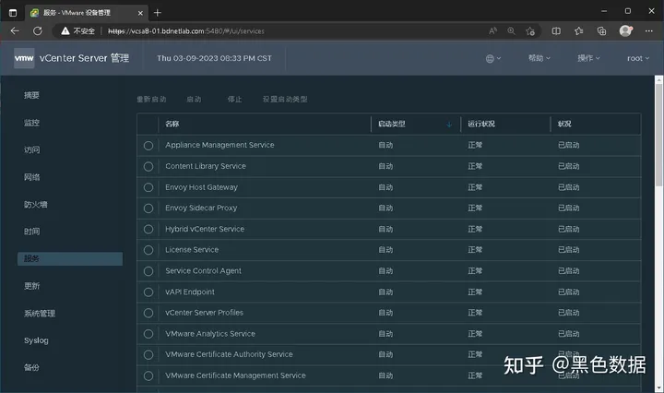Open 监控 monitoring in sidebar

pos(31,123)
